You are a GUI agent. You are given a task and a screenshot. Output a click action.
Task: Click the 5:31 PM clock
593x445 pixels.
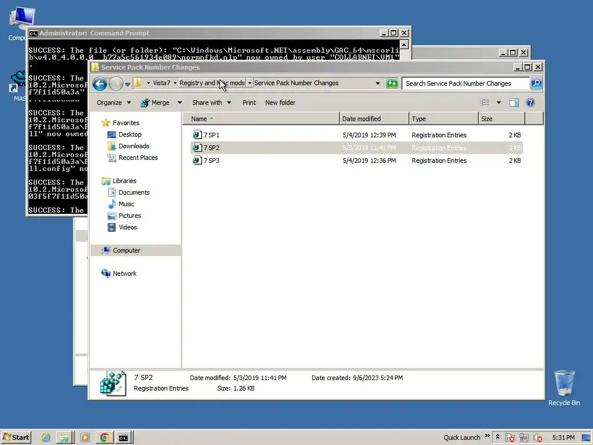tap(563, 438)
